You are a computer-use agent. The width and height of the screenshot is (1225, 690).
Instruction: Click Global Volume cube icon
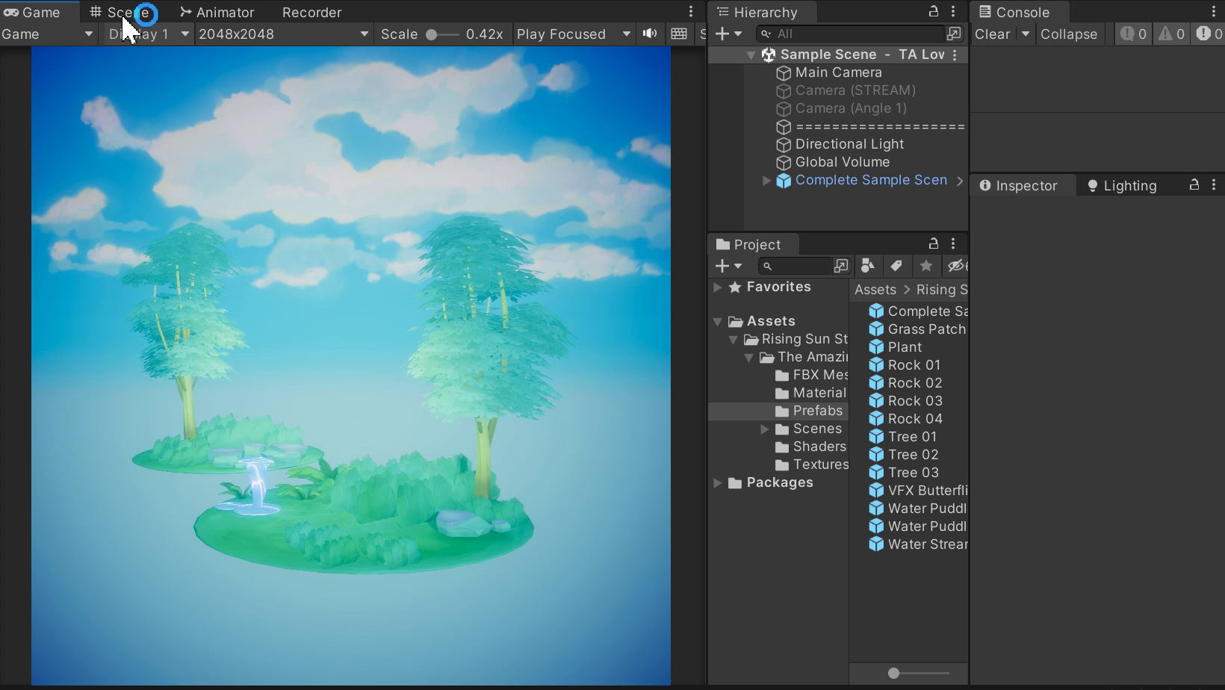point(784,162)
